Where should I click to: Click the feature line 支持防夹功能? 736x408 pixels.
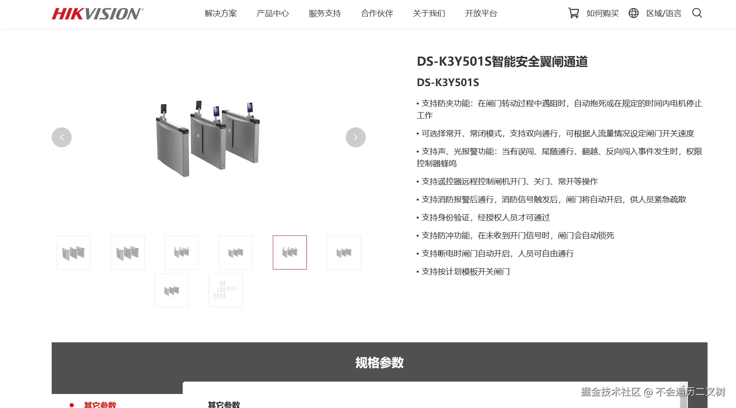pos(559,109)
